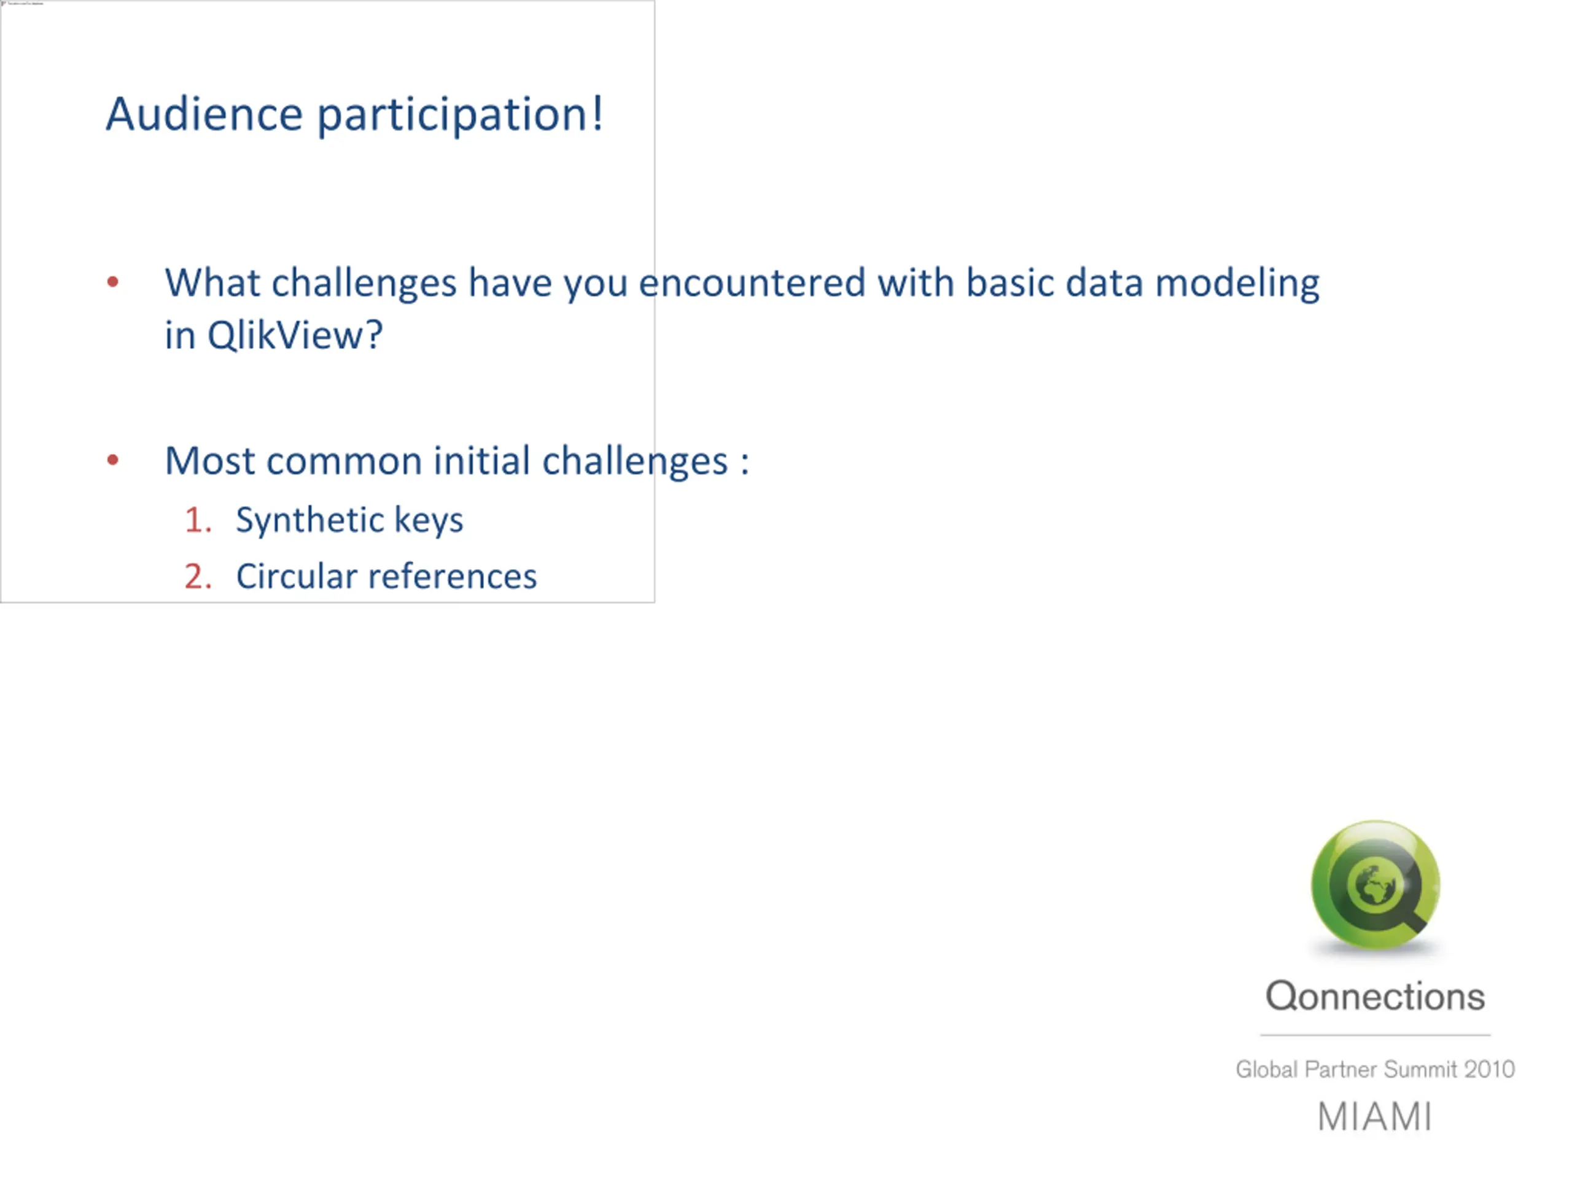The width and height of the screenshot is (1572, 1179).
Task: Click the Qonnections green globe logo
Action: pyautogui.click(x=1375, y=885)
